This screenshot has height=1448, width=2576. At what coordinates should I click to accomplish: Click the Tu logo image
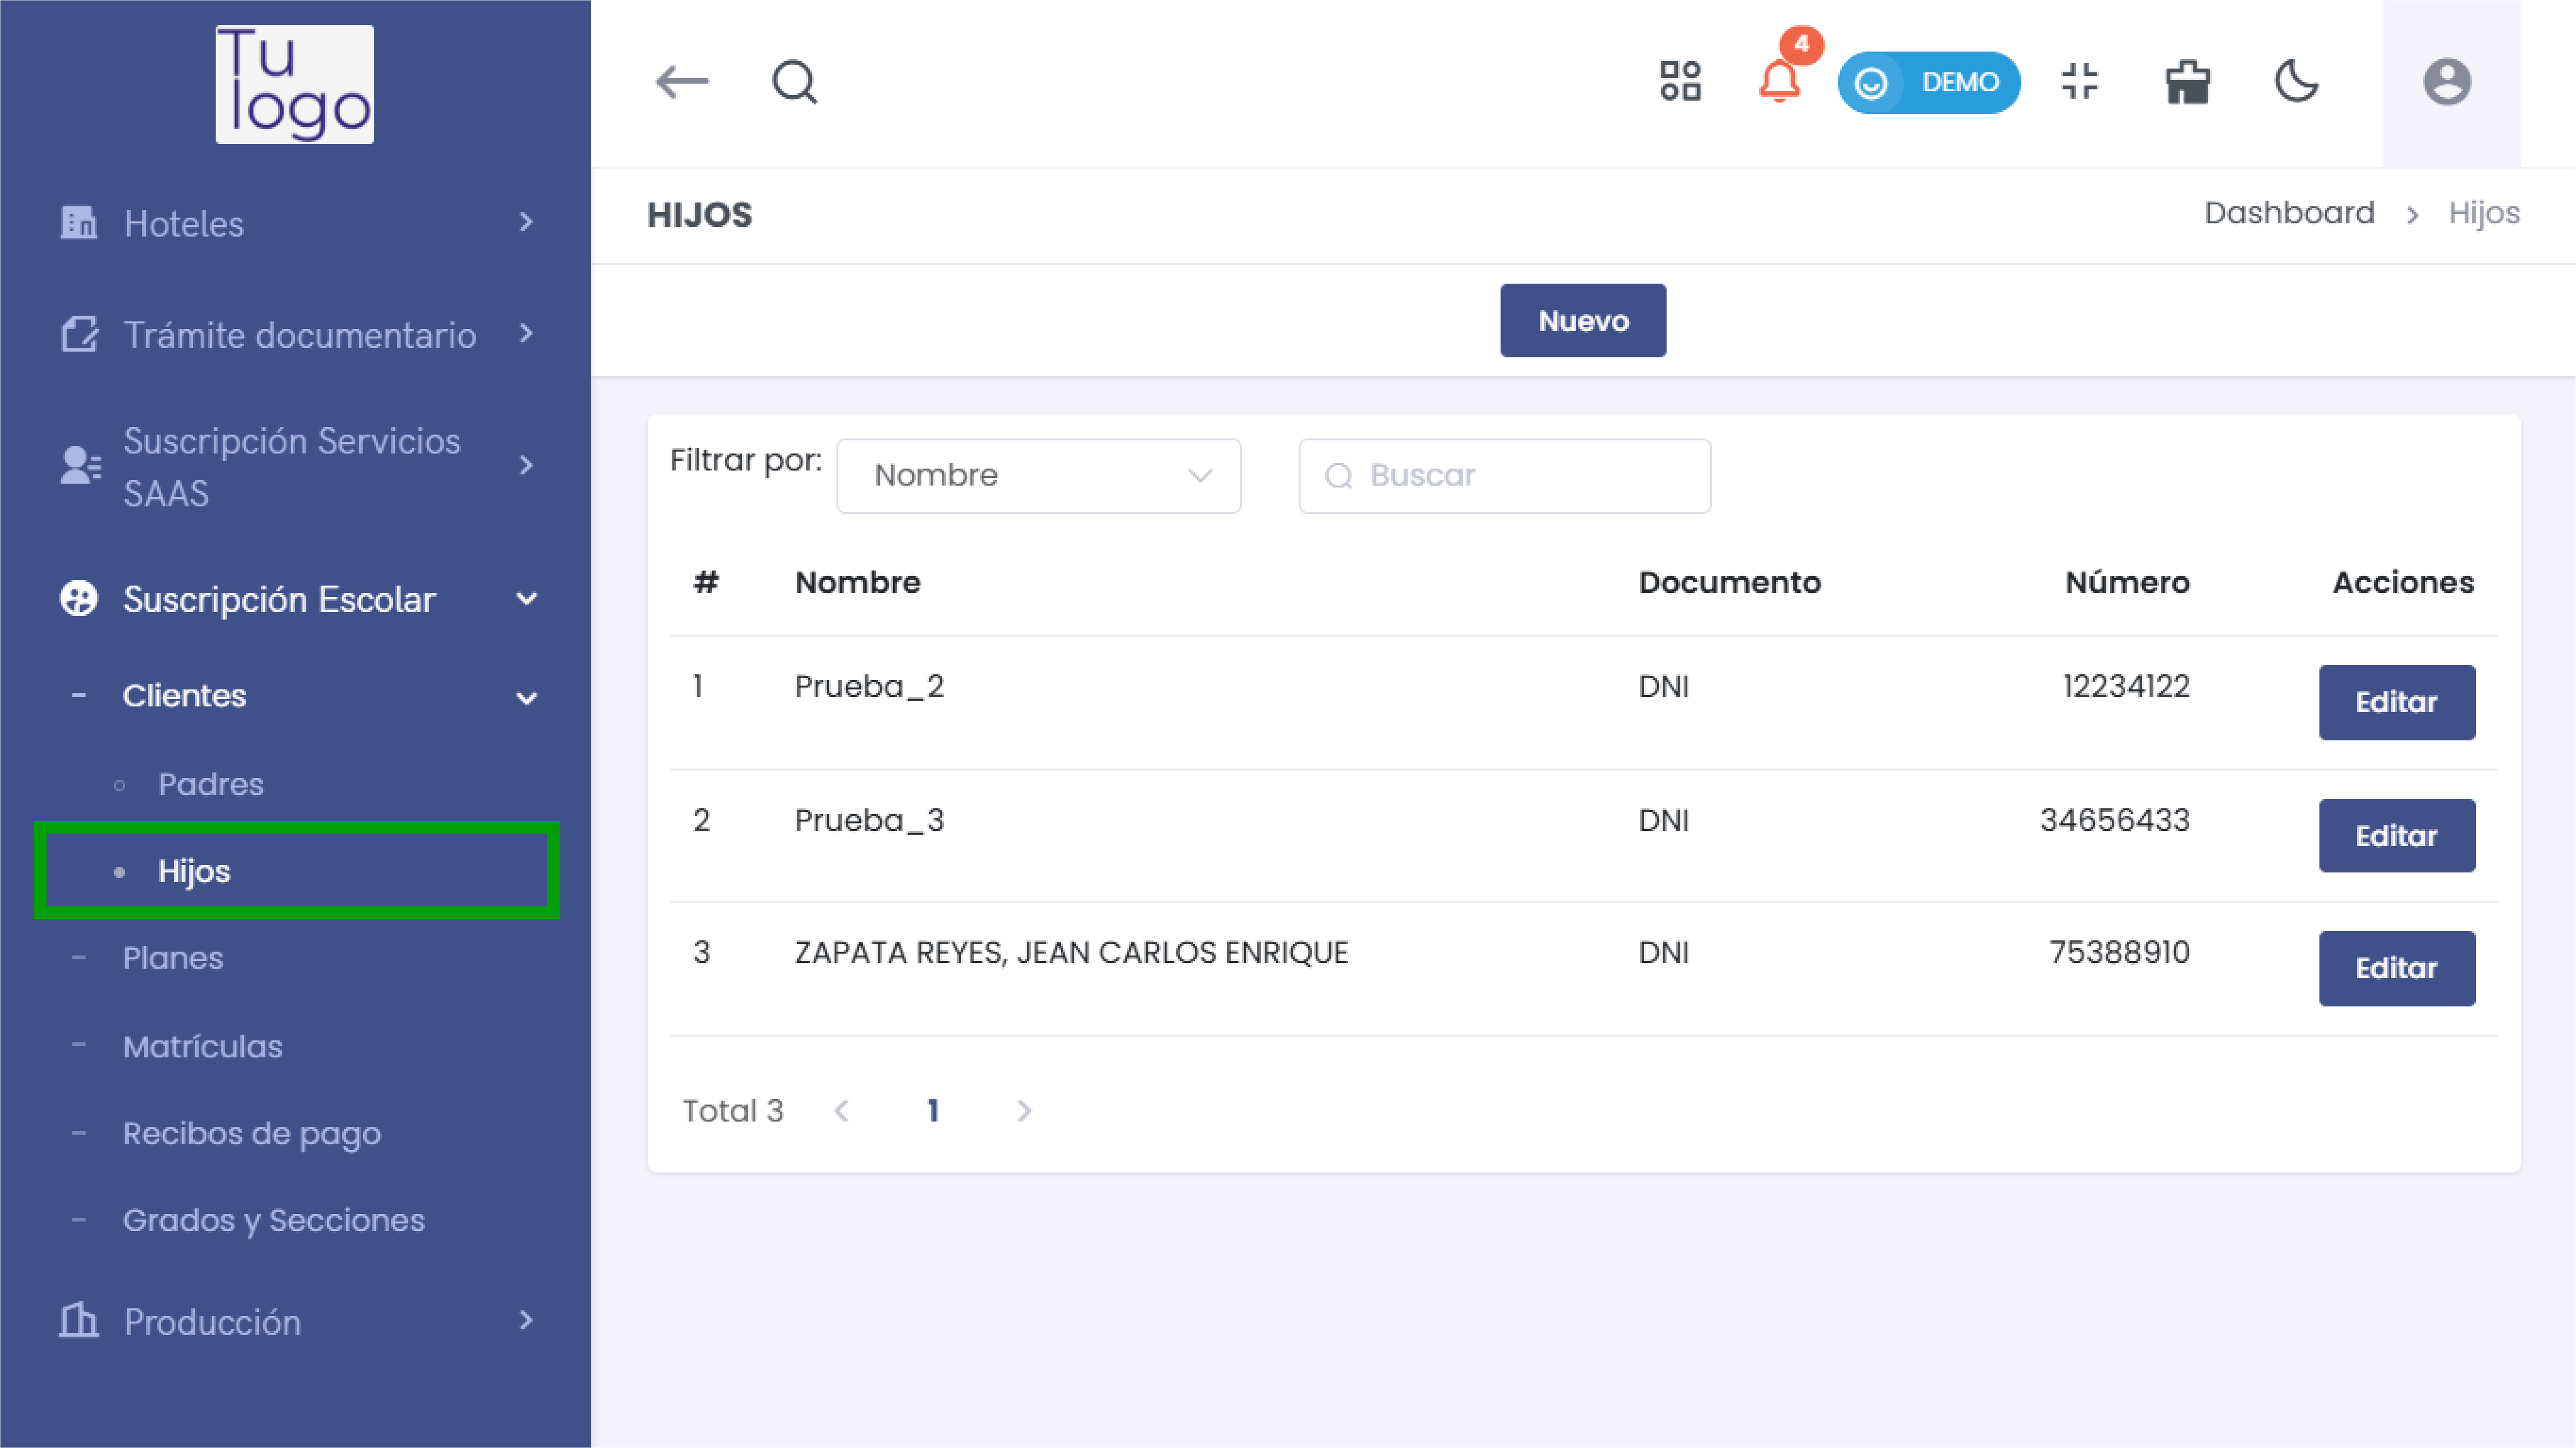295,84
